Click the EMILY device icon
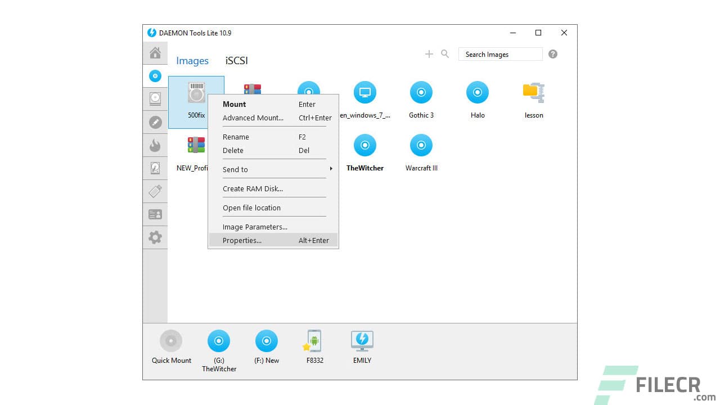 (362, 341)
